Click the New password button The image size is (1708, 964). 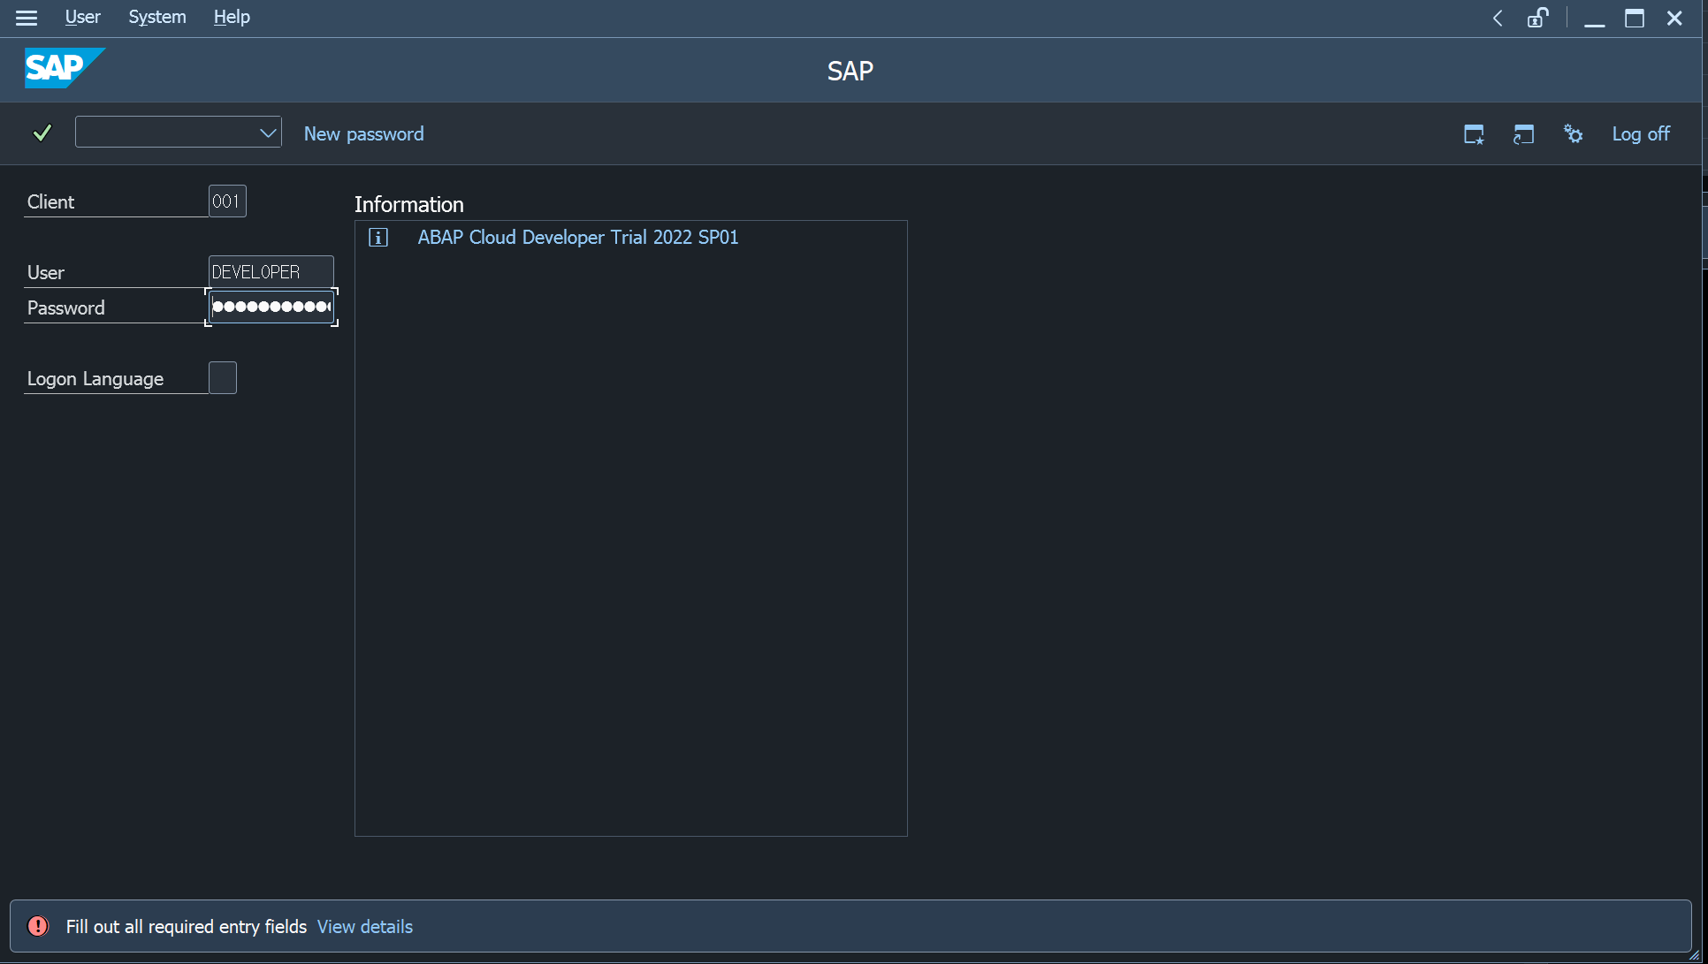click(363, 133)
